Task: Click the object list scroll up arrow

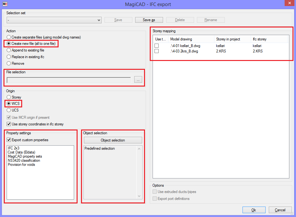Action: [139, 149]
